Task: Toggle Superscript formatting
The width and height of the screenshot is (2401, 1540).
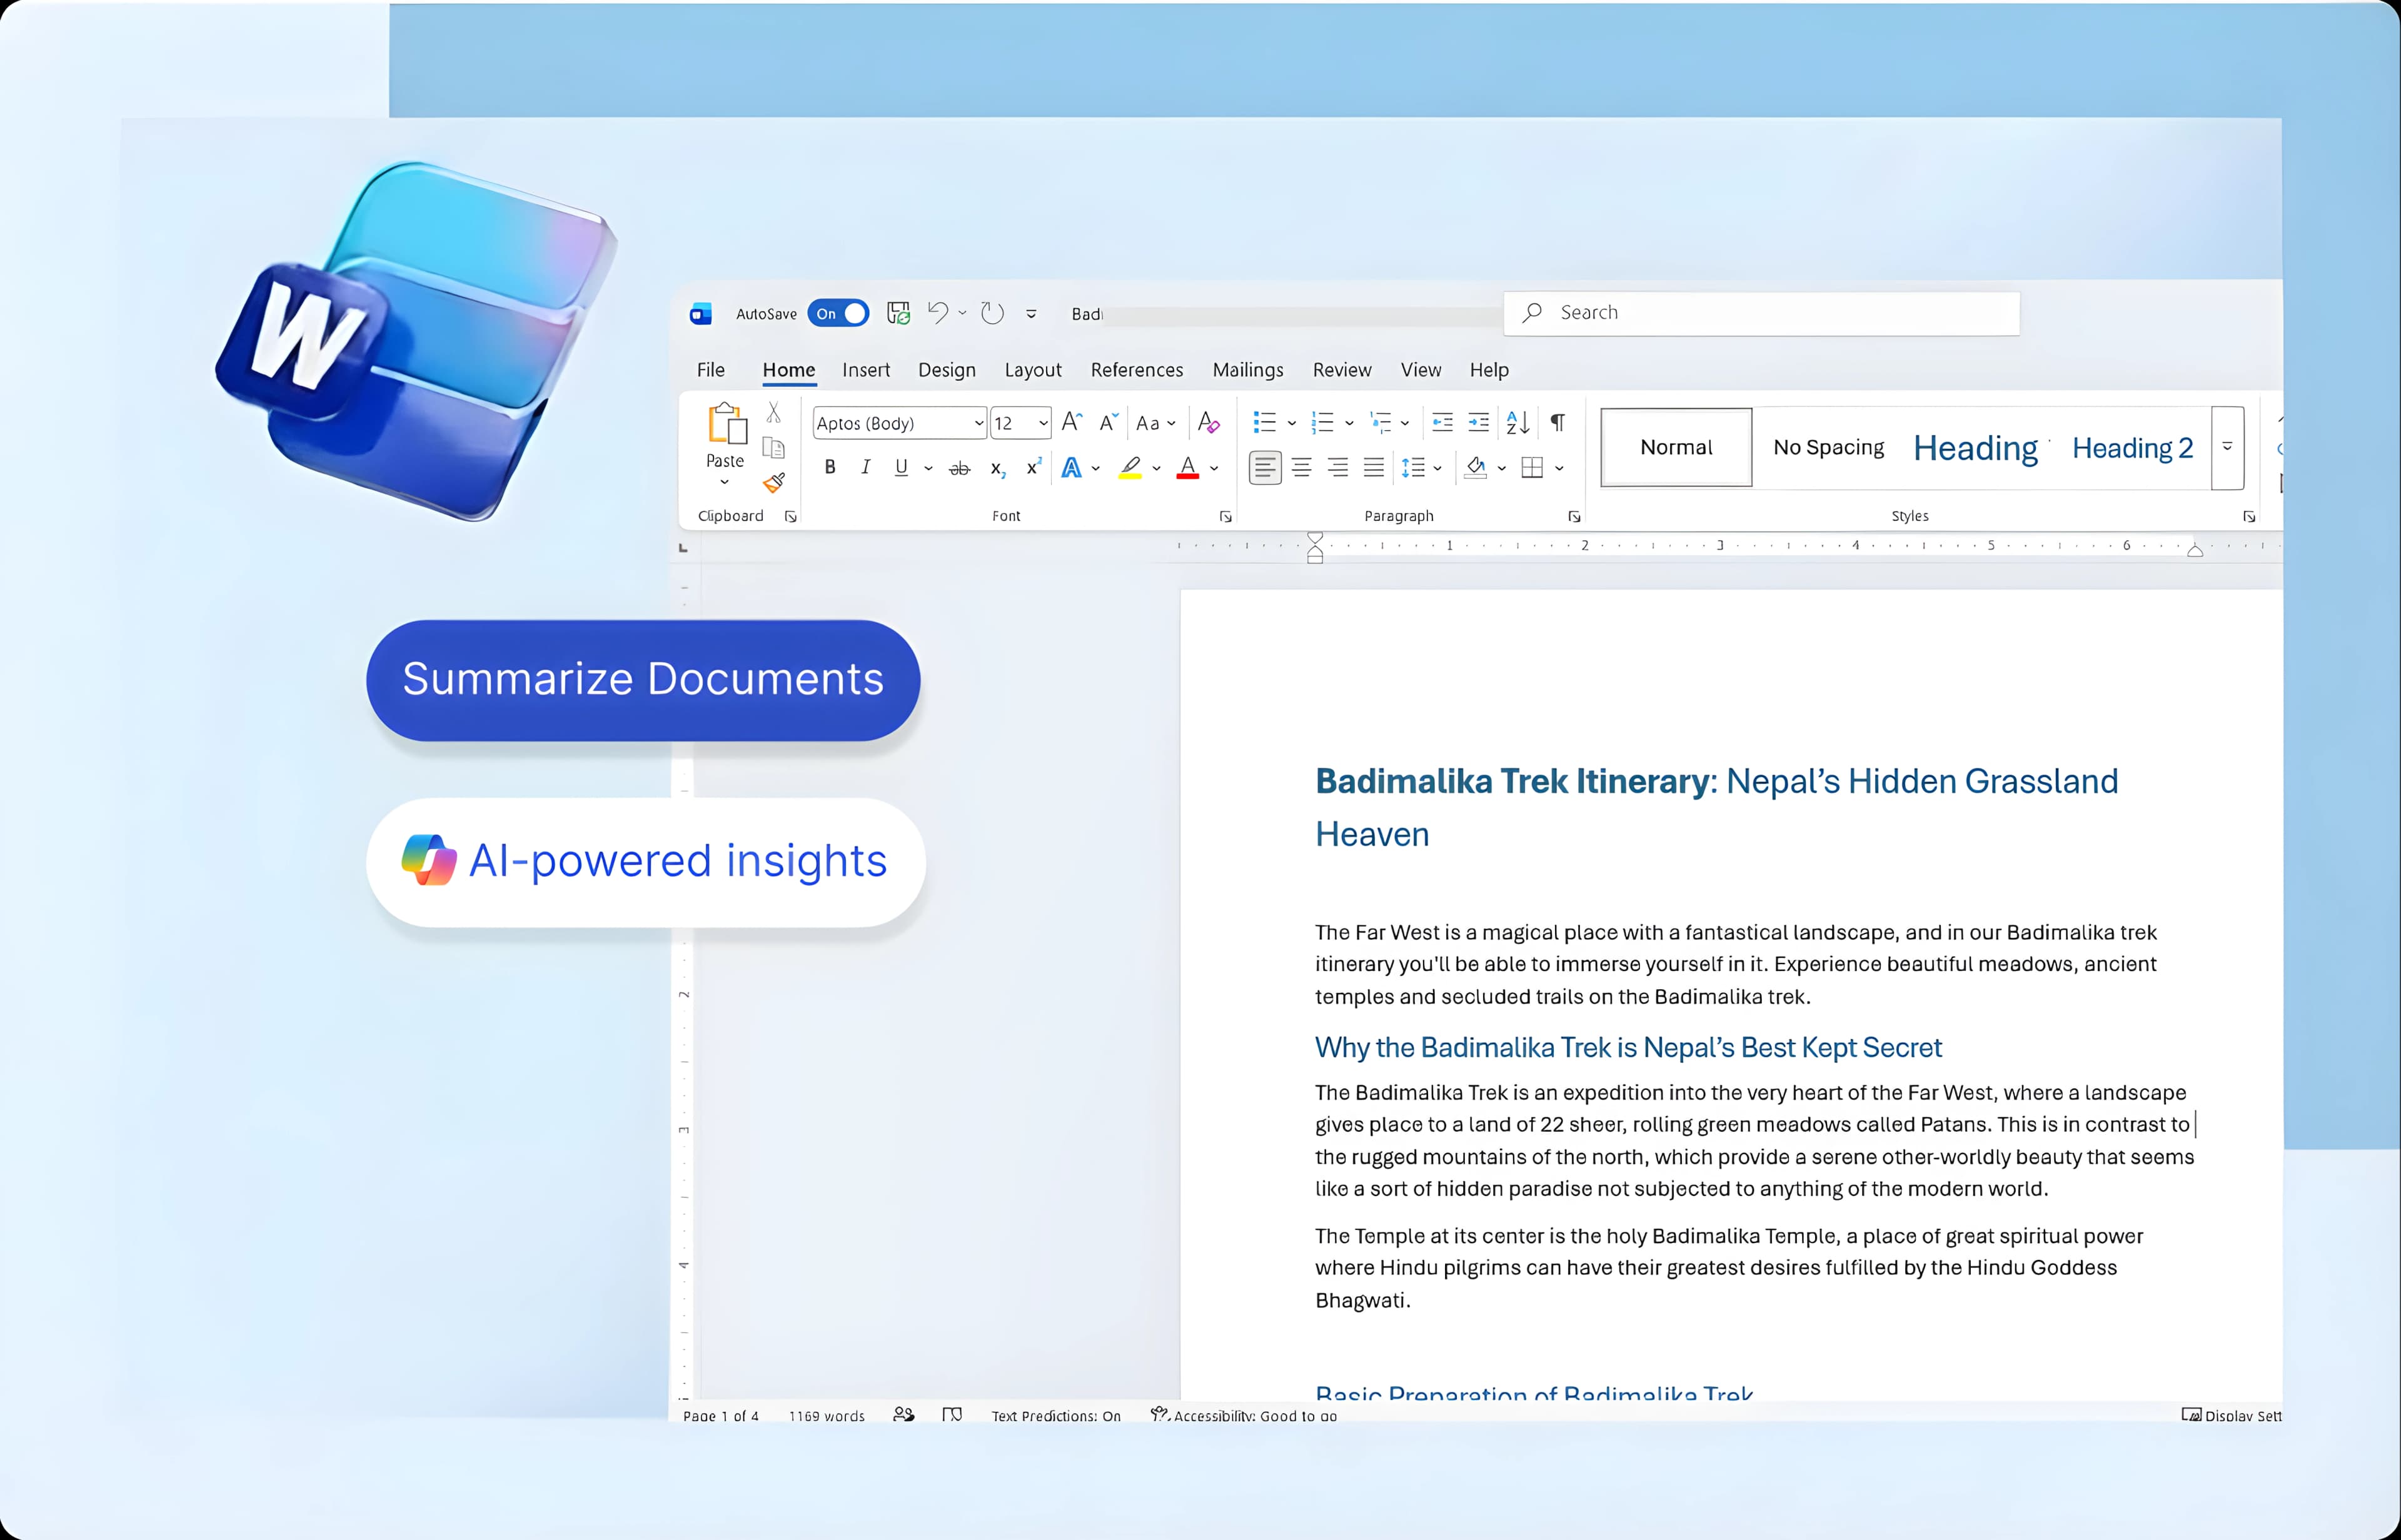Action: [x=1034, y=466]
